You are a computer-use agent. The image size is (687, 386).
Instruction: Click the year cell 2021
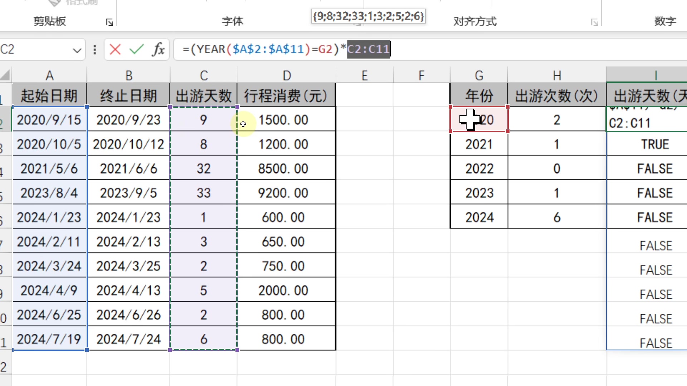pos(479,144)
